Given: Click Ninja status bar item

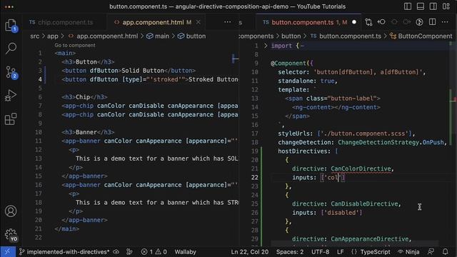Looking at the screenshot, I should 408,252.
